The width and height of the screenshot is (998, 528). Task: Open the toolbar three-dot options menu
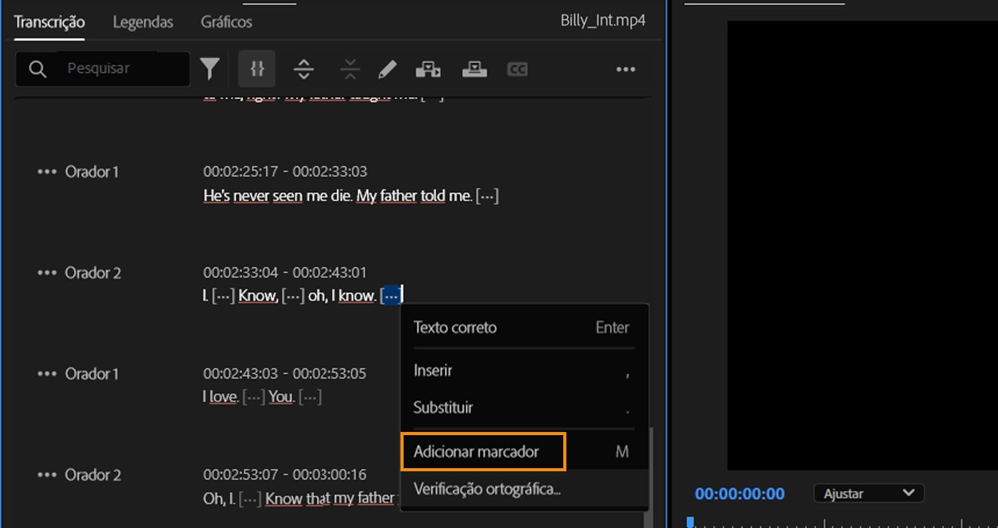626,69
